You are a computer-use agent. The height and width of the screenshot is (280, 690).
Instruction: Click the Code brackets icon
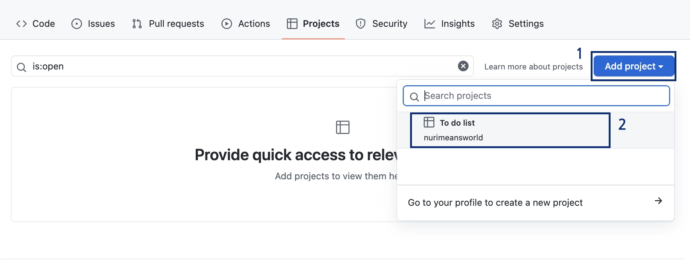pos(21,24)
